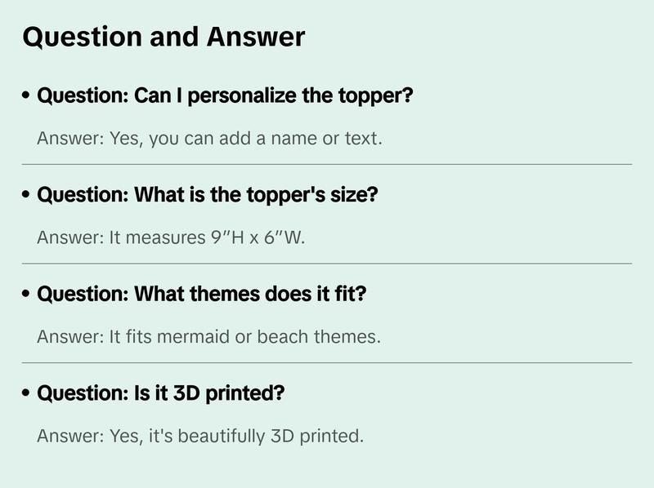654x488 pixels.
Task: Click "Answer:" label in the personalize answer
Action: pyautogui.click(x=70, y=139)
